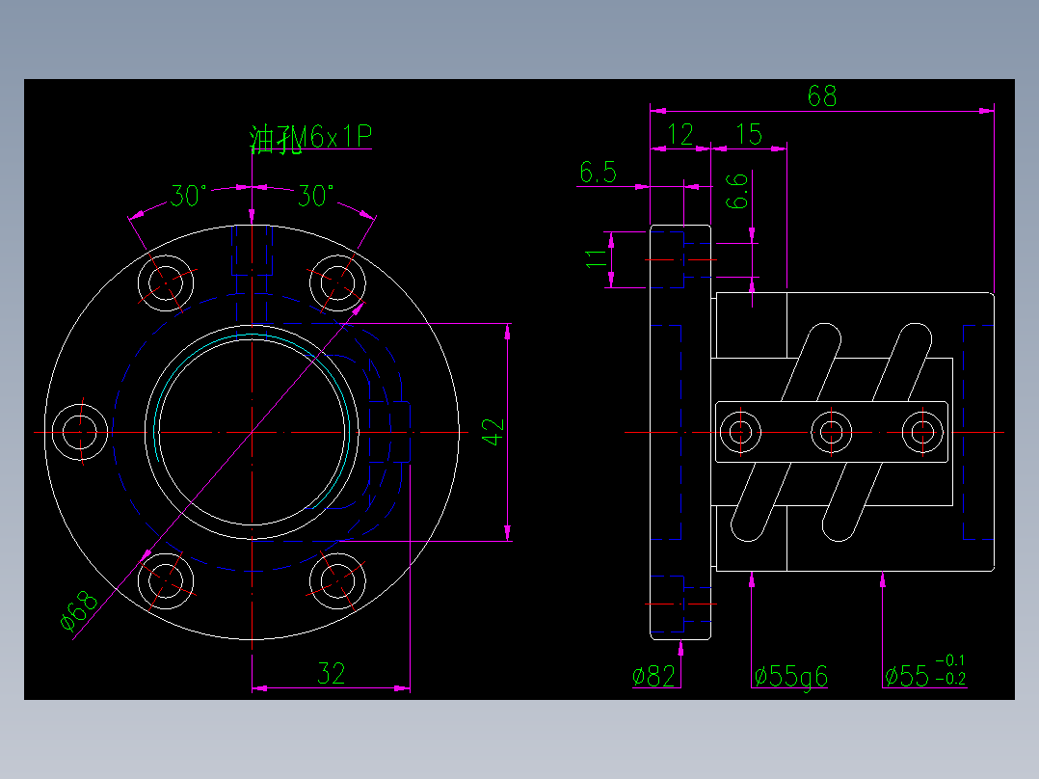Select the ø55g6 shaft fit dimension

click(x=791, y=675)
